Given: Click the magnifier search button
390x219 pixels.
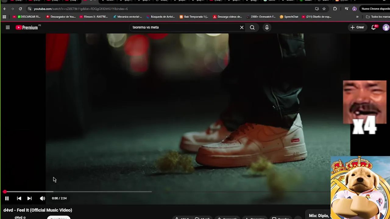Looking at the screenshot, I should [252, 27].
